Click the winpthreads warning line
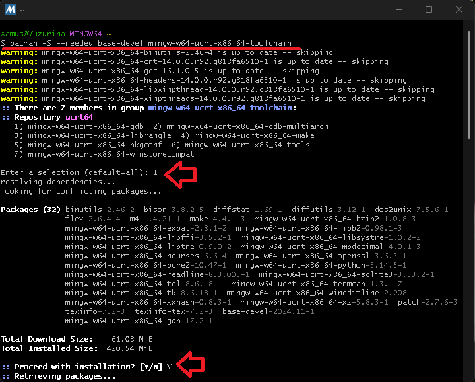Image resolution: width=475 pixels, height=382 pixels. tap(212, 98)
